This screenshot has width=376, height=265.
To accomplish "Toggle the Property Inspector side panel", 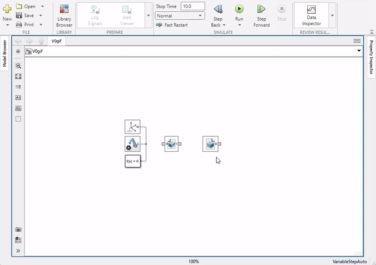I will 371,57.
